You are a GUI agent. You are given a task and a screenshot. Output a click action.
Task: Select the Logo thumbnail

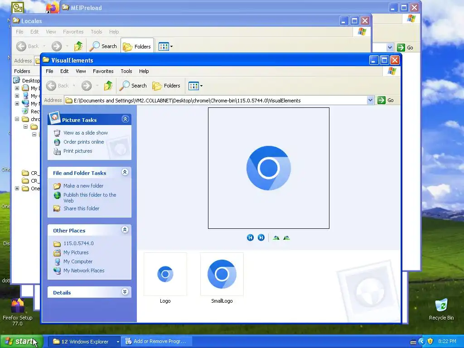click(165, 274)
